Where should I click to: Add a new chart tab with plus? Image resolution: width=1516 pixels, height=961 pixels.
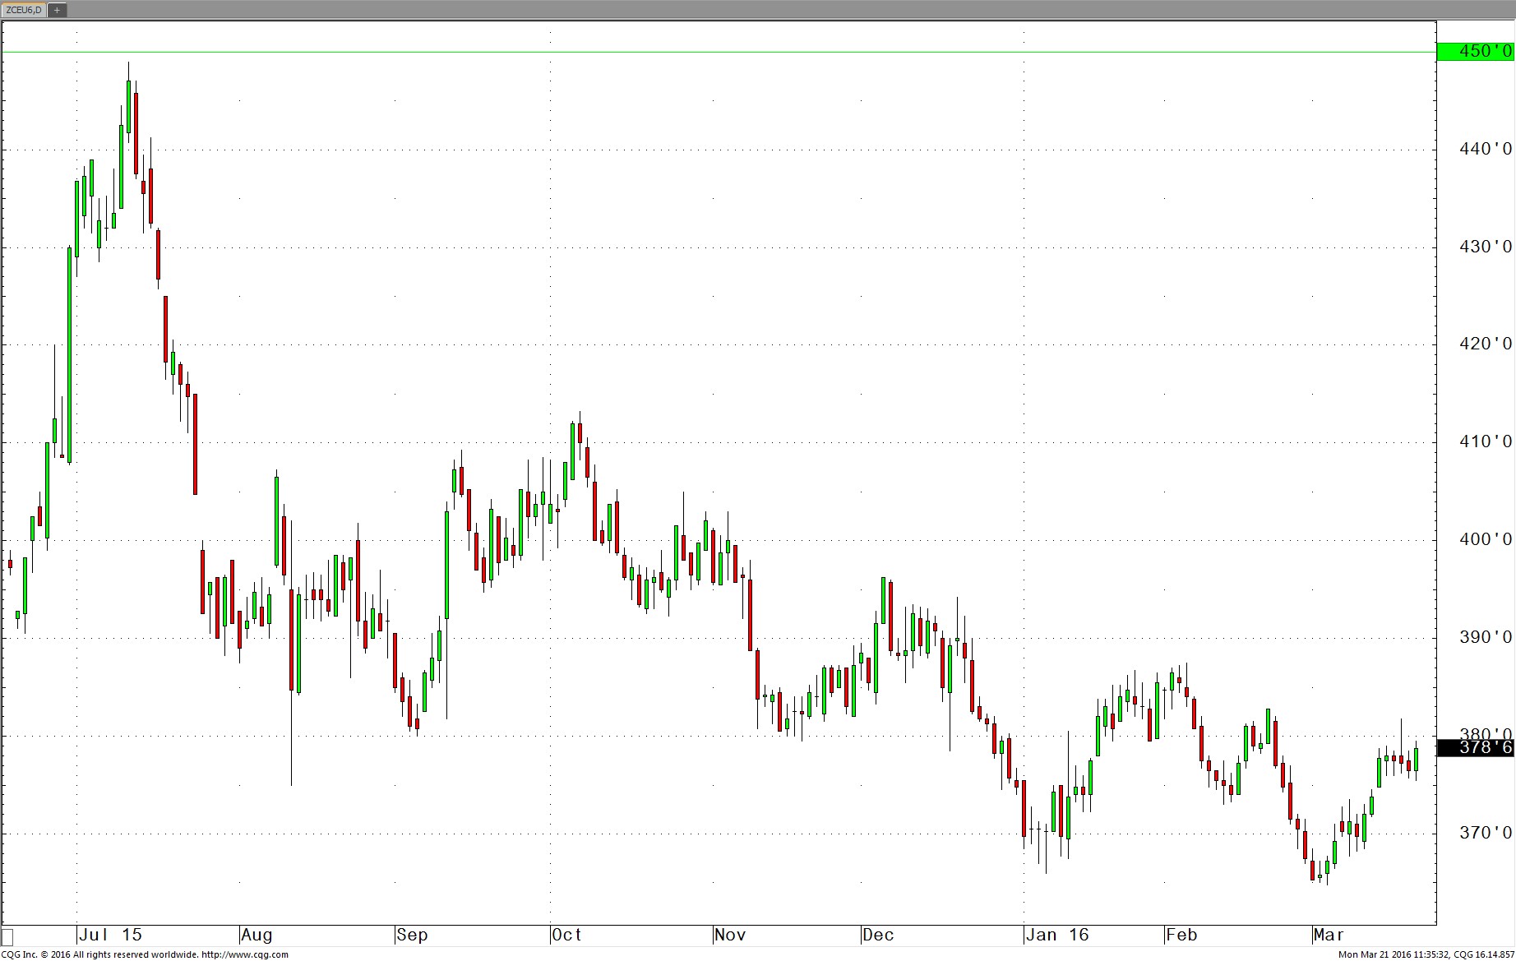[x=58, y=10]
